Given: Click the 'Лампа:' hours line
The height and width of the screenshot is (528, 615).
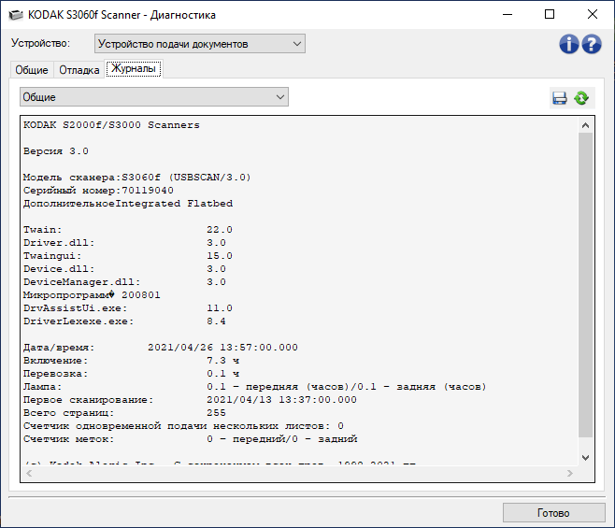Looking at the screenshot, I should 255,387.
